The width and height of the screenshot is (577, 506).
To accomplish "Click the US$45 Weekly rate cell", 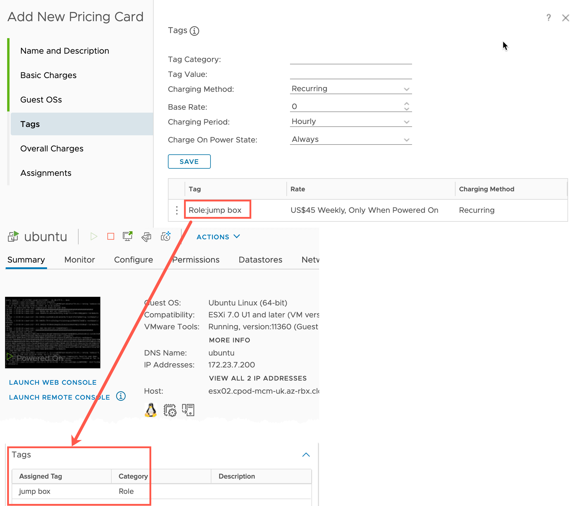I will [x=364, y=210].
